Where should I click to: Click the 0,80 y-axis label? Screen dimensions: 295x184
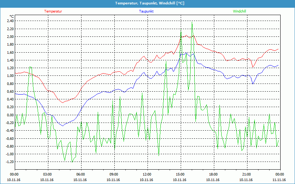click(x=10, y=84)
